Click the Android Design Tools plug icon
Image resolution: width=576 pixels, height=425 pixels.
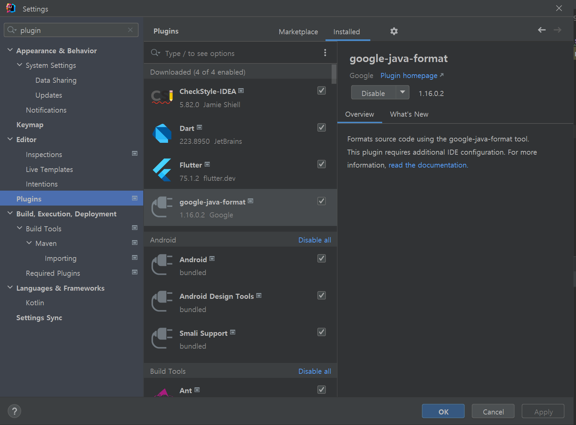point(162,301)
